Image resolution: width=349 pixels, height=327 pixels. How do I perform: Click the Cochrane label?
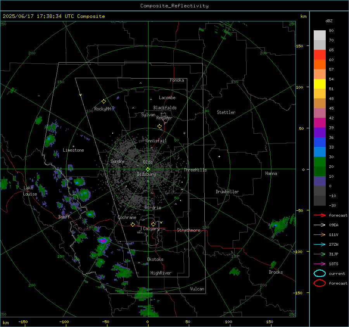[127, 217]
